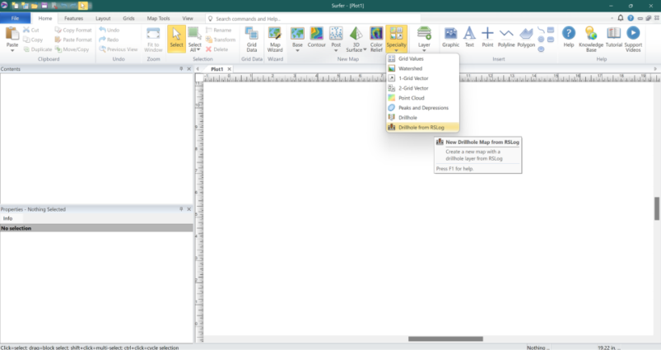This screenshot has width=661, height=350.
Task: Click the notifications bell icon
Action: point(621,18)
